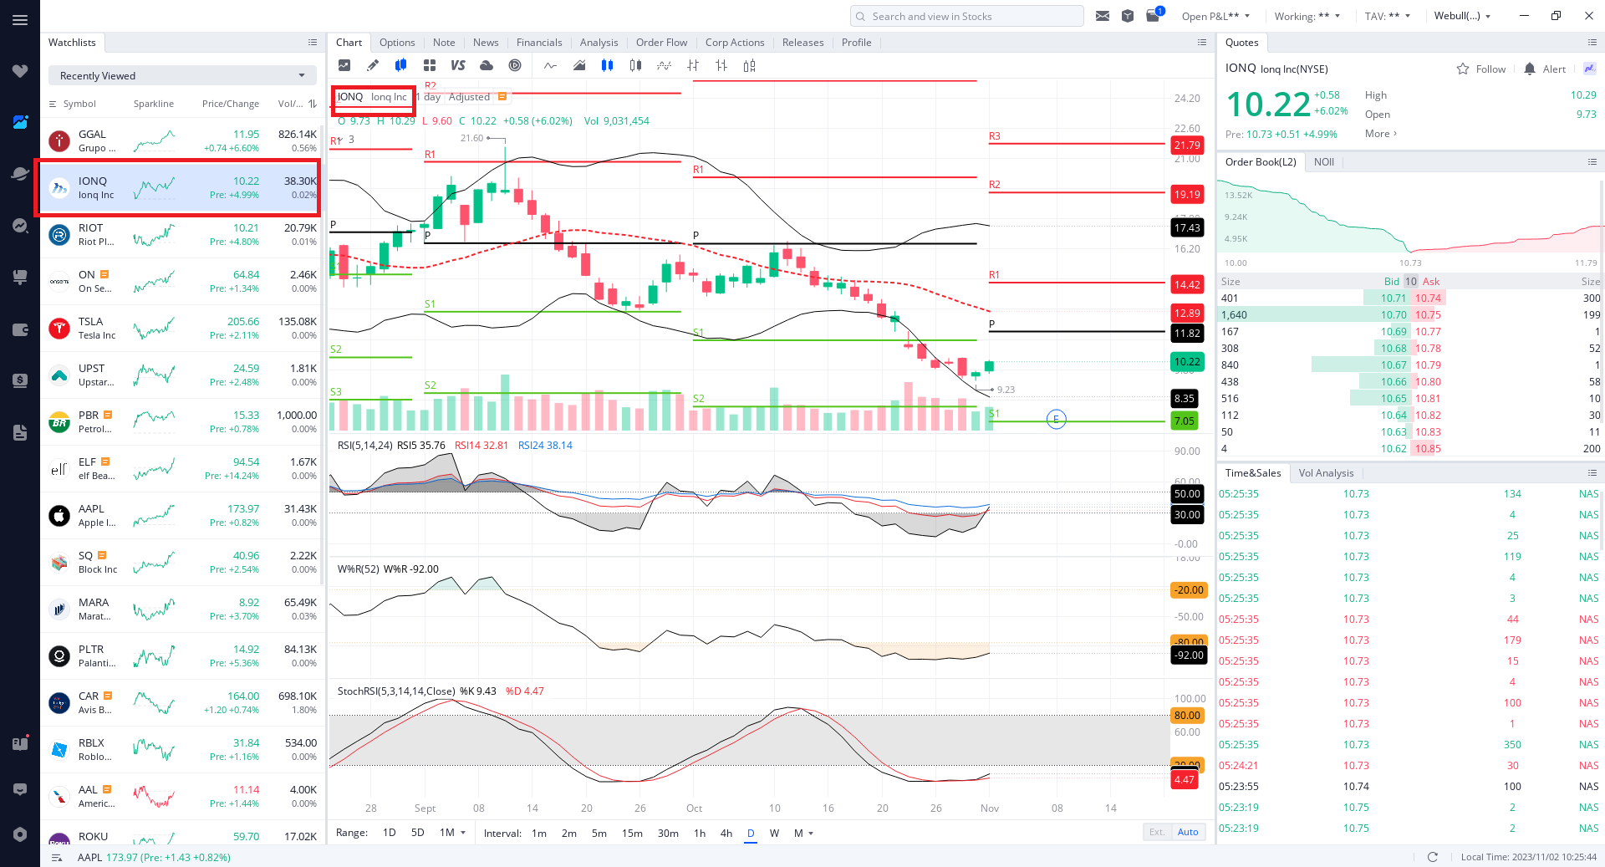Select the 15m interval option

pyautogui.click(x=632, y=833)
